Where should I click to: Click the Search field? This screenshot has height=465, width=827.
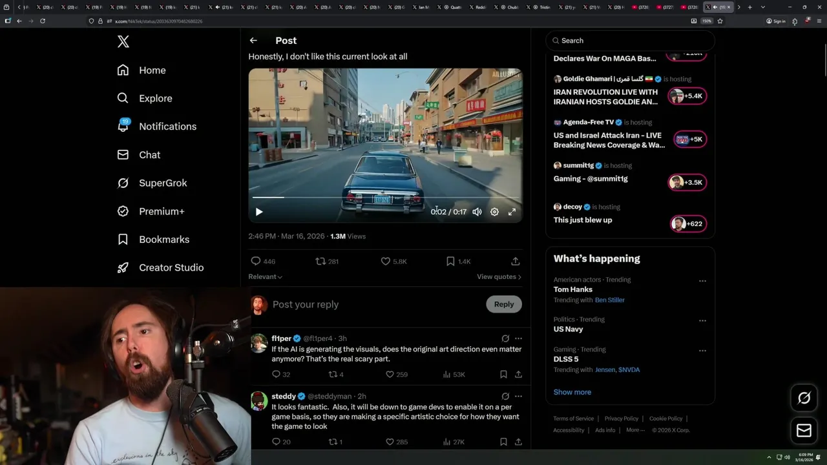click(631, 41)
